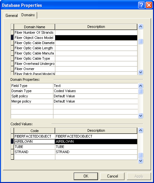154x183 pixels.
Task: Select Fiber Optic Cable Type domain
Action: click(34, 58)
